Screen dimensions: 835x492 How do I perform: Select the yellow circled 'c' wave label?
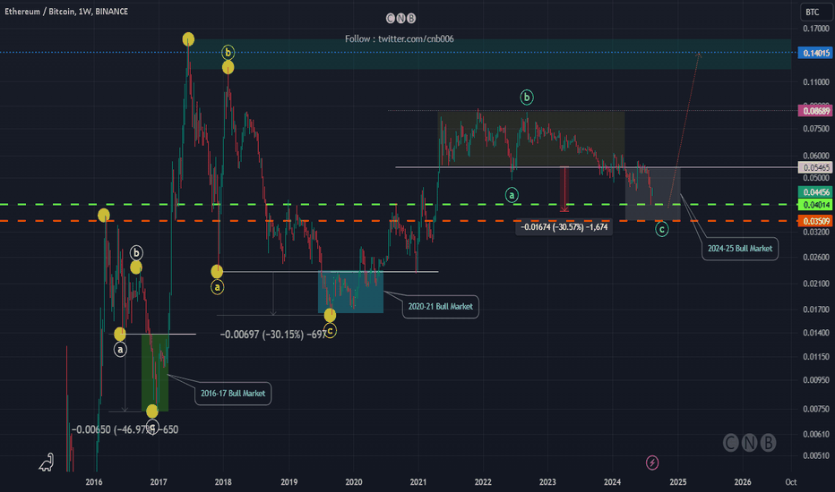click(331, 331)
